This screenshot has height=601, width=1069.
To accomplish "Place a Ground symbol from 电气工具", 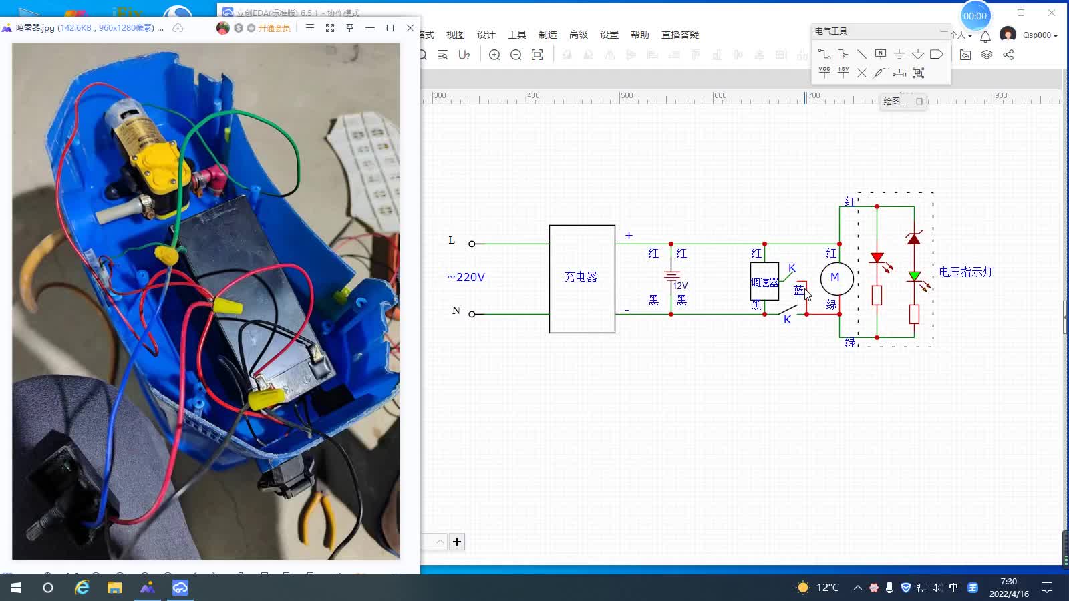I will pos(899,54).
